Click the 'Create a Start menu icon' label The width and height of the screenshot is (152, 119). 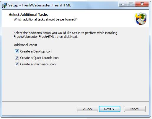[x=38, y=64]
